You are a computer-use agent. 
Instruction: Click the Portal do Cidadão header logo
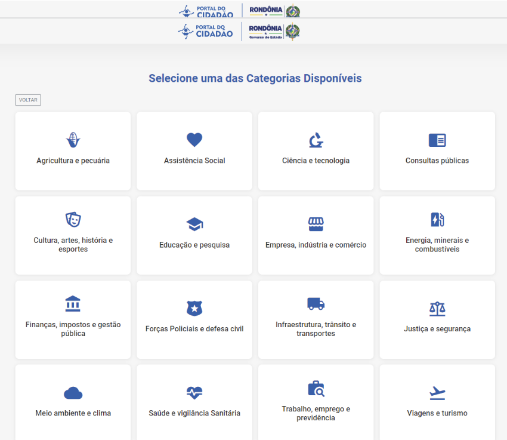[205, 31]
